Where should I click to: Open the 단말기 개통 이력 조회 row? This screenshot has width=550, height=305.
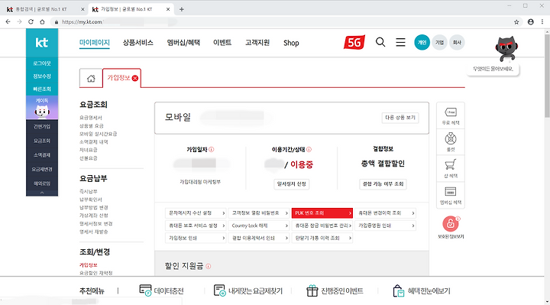(x=322, y=238)
